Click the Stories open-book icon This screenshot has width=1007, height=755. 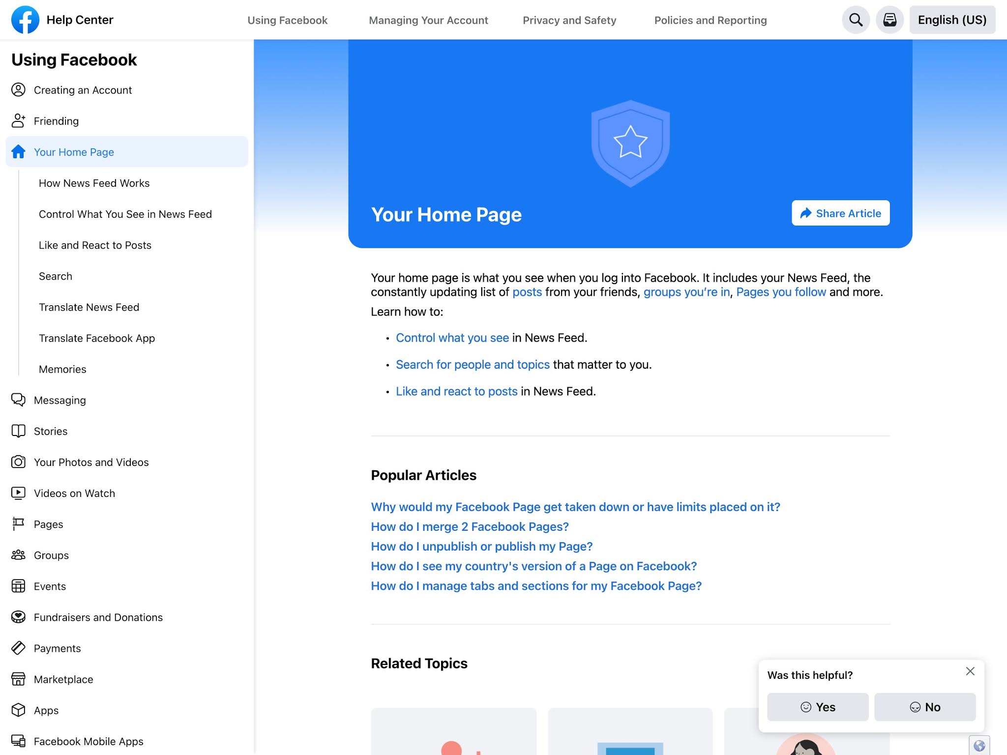18,431
